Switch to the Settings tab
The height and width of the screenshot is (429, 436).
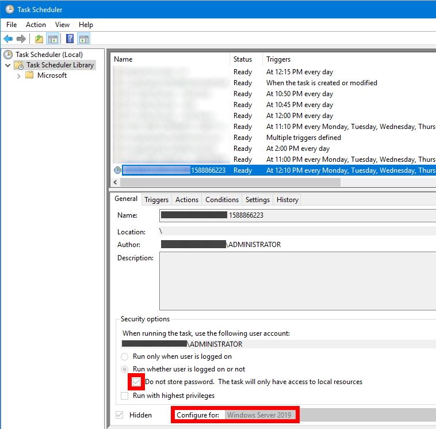[258, 200]
